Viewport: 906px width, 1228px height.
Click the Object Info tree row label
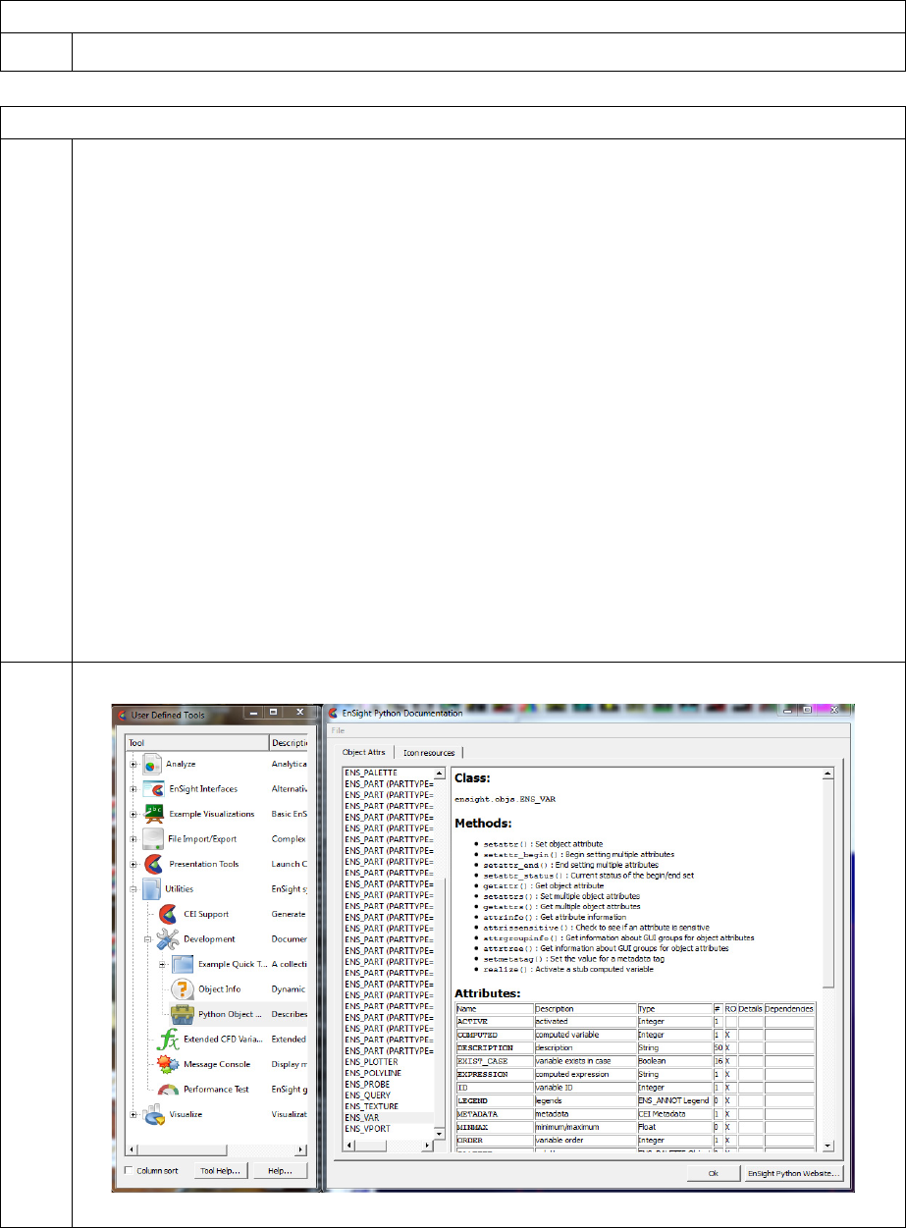coord(219,989)
